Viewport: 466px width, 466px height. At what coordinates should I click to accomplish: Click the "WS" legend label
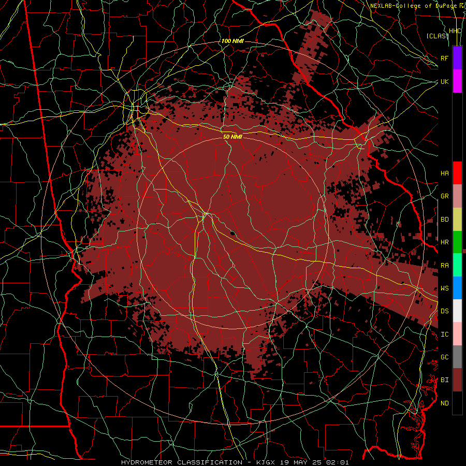444,288
